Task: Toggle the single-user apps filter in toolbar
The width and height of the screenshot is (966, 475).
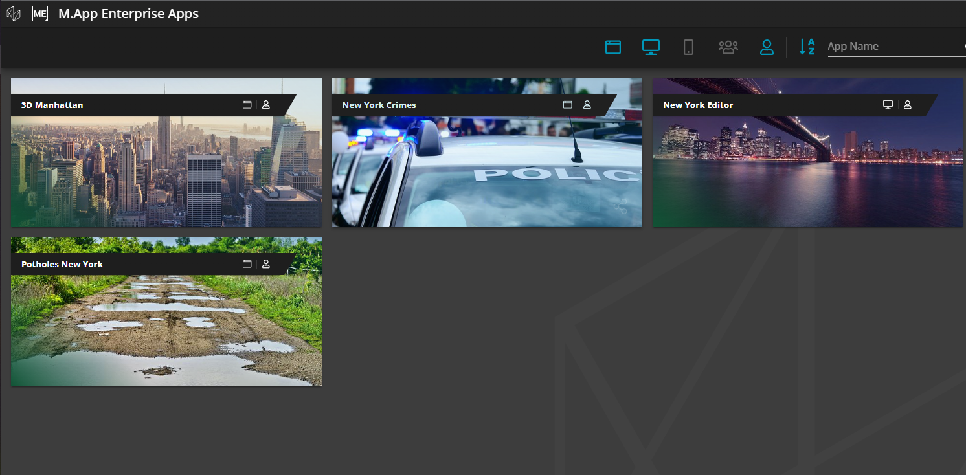Action: click(767, 47)
